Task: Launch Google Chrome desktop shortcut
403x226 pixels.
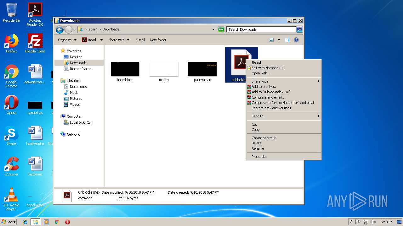Action: [x=11, y=76]
